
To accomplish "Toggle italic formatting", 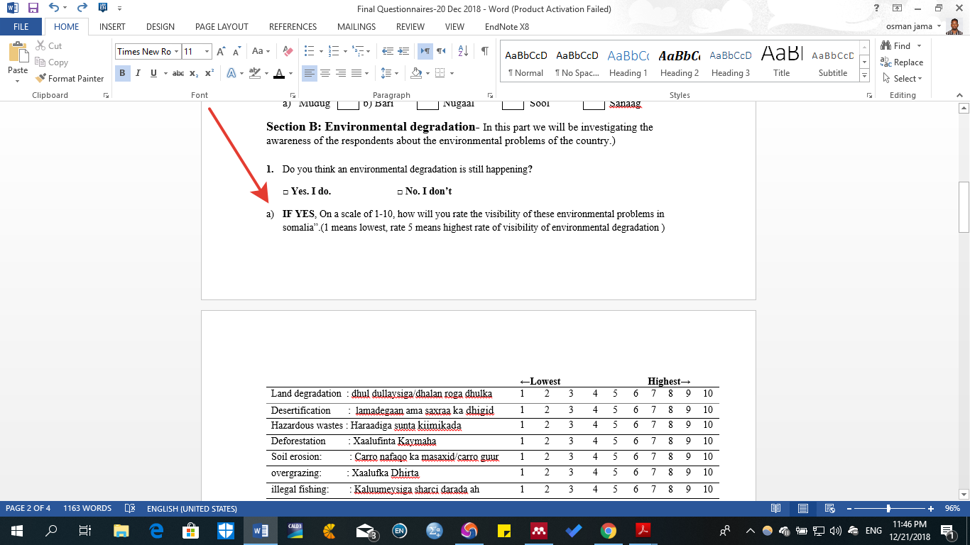I will tap(138, 72).
